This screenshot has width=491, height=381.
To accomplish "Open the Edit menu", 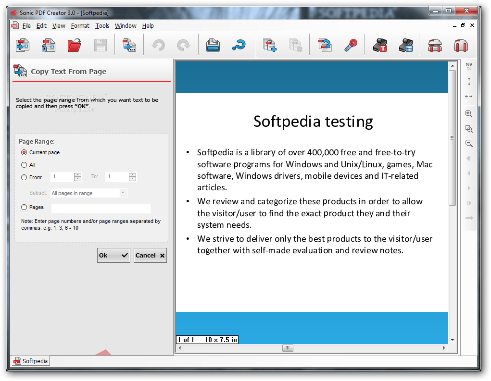I will tap(41, 25).
